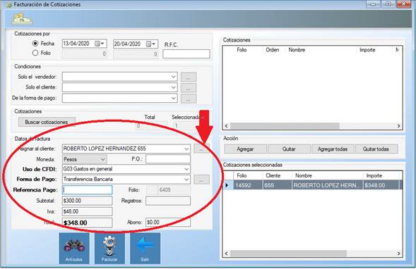
Task: Click the Total $348.00 field
Action: [88, 223]
